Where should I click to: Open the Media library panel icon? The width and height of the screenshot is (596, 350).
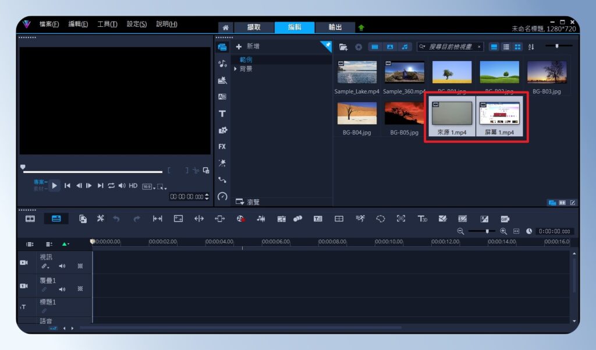tap(222, 47)
